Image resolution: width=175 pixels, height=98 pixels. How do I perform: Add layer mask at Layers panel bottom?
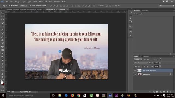(157, 92)
